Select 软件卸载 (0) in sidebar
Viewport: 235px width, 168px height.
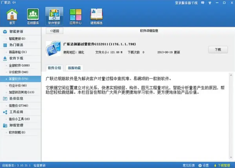17,132
